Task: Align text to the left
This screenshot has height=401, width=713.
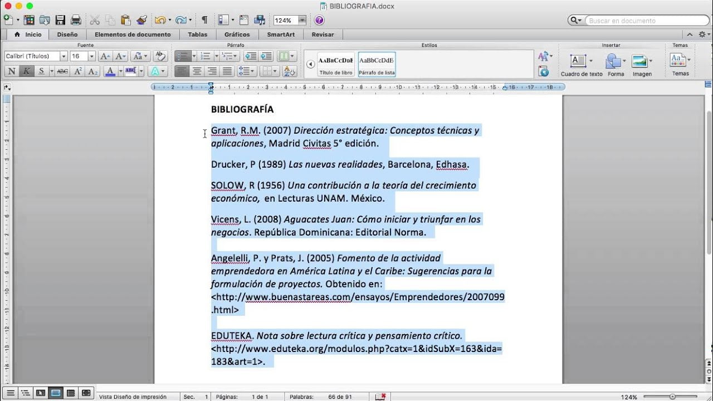Action: tap(182, 71)
